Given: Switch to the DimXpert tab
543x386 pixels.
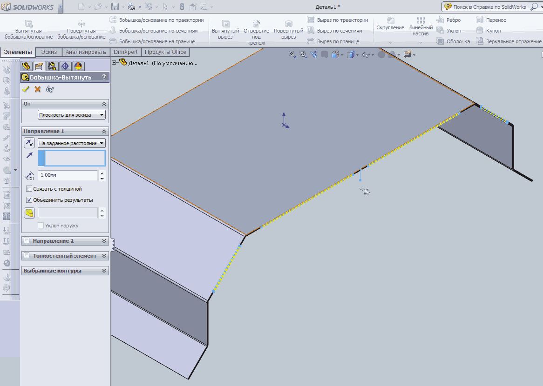Looking at the screenshot, I should [125, 52].
